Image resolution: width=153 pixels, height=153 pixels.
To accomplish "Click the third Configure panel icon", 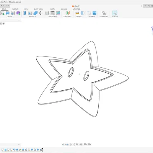I will [58, 13].
